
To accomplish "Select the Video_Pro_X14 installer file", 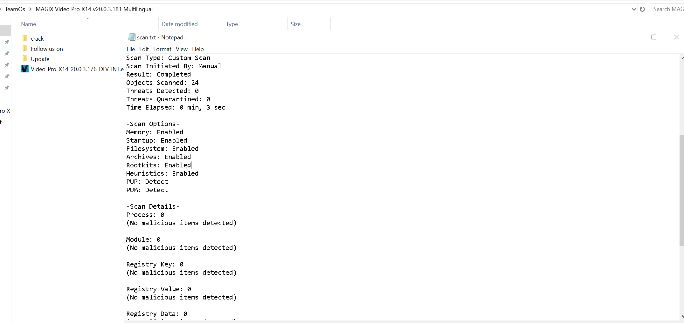I will coord(73,69).
